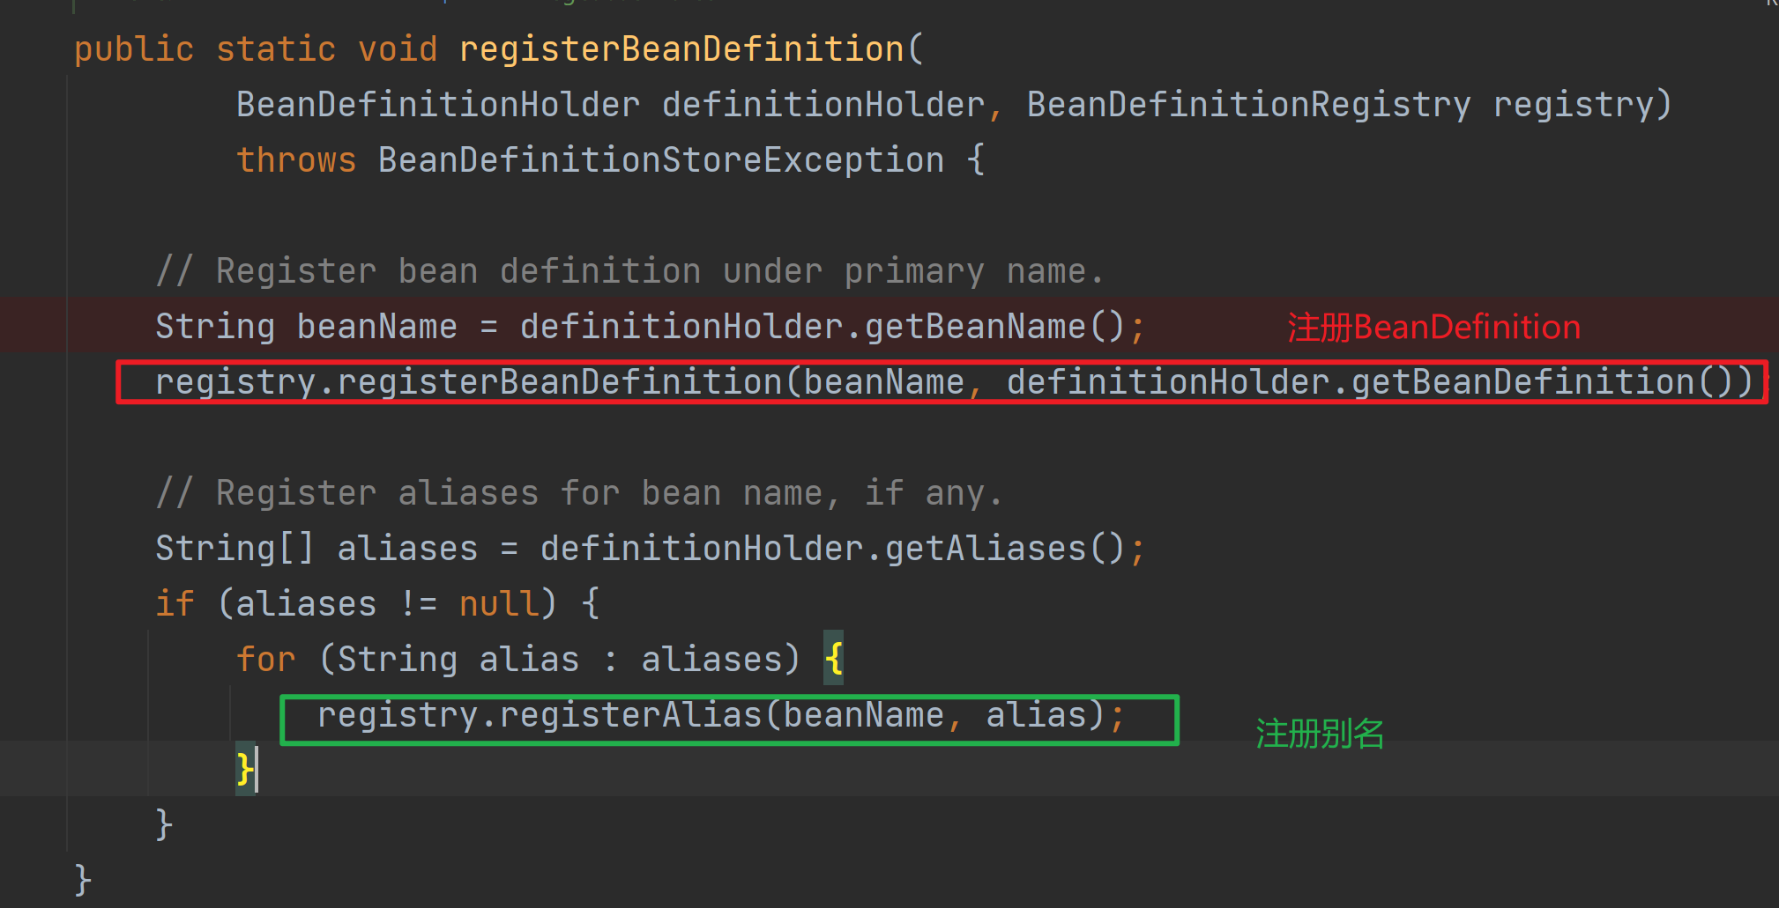The height and width of the screenshot is (908, 1779).
Task: Click the BeanDefinitionStoreException class name
Action: pyautogui.click(x=660, y=160)
